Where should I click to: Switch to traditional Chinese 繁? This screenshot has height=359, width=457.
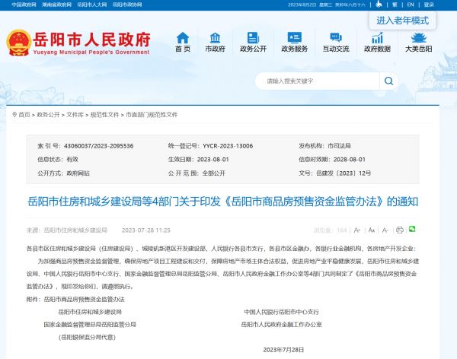[x=395, y=5]
